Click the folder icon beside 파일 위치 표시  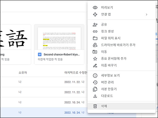tap(95, 38)
